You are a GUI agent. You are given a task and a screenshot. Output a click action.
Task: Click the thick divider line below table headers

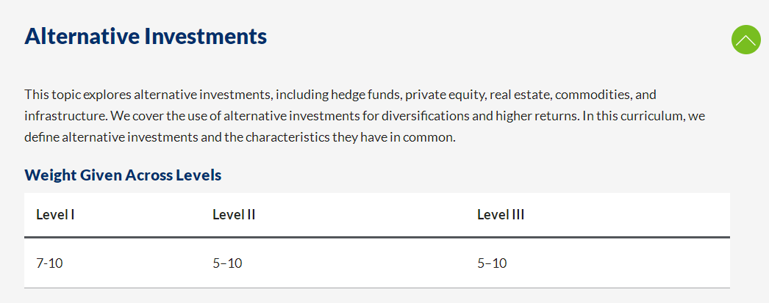click(376, 238)
